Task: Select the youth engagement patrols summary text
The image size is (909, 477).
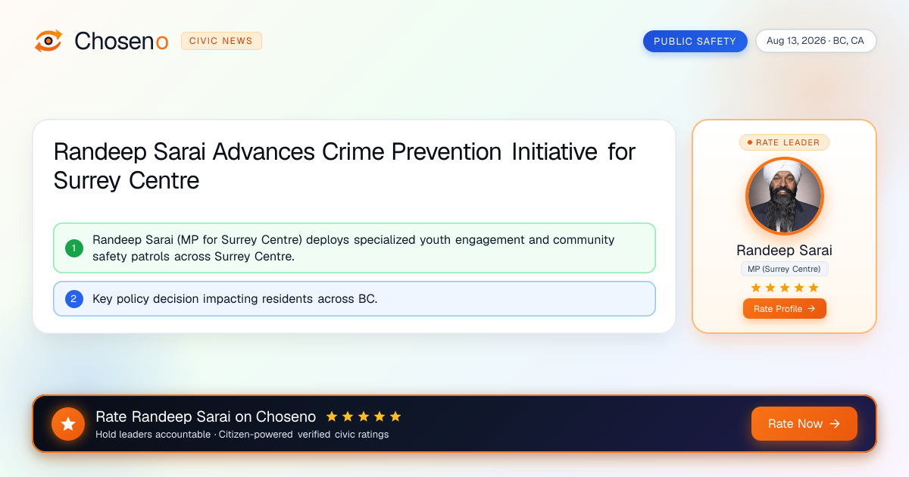Action: (x=354, y=248)
